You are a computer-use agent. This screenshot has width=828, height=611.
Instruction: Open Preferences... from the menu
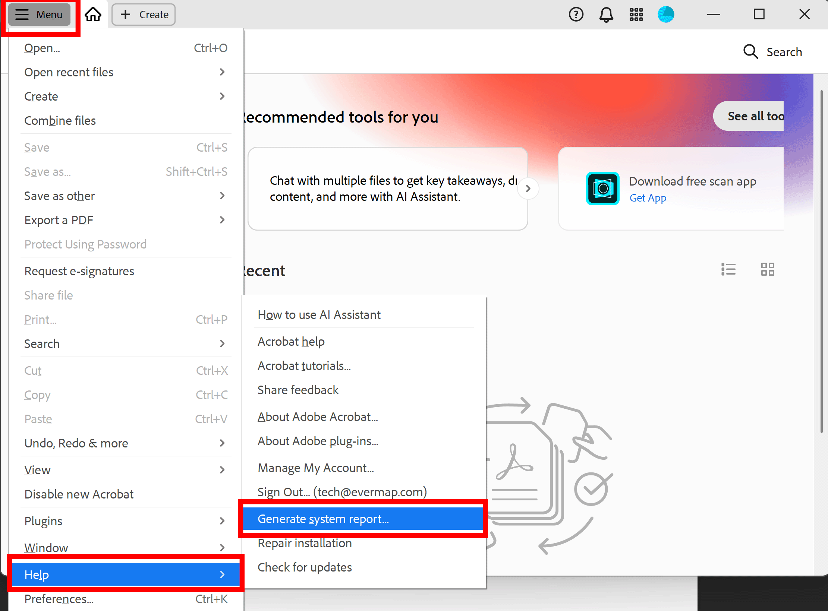126,599
